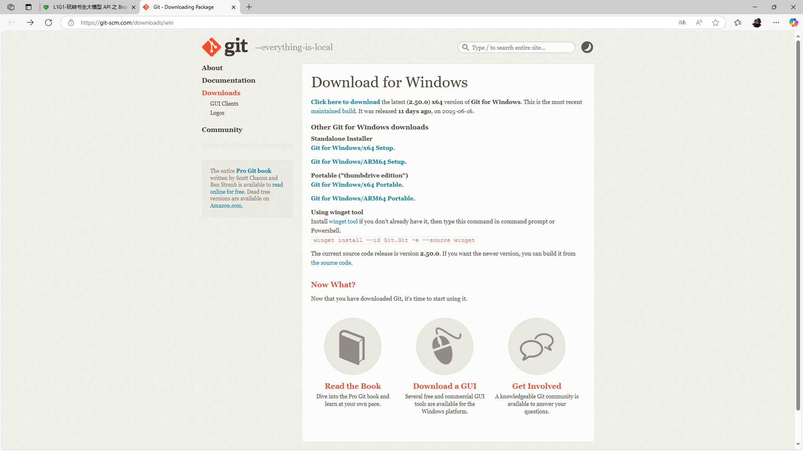Image resolution: width=803 pixels, height=451 pixels.
Task: Download Git for Windows/x64 Setup
Action: [352, 148]
